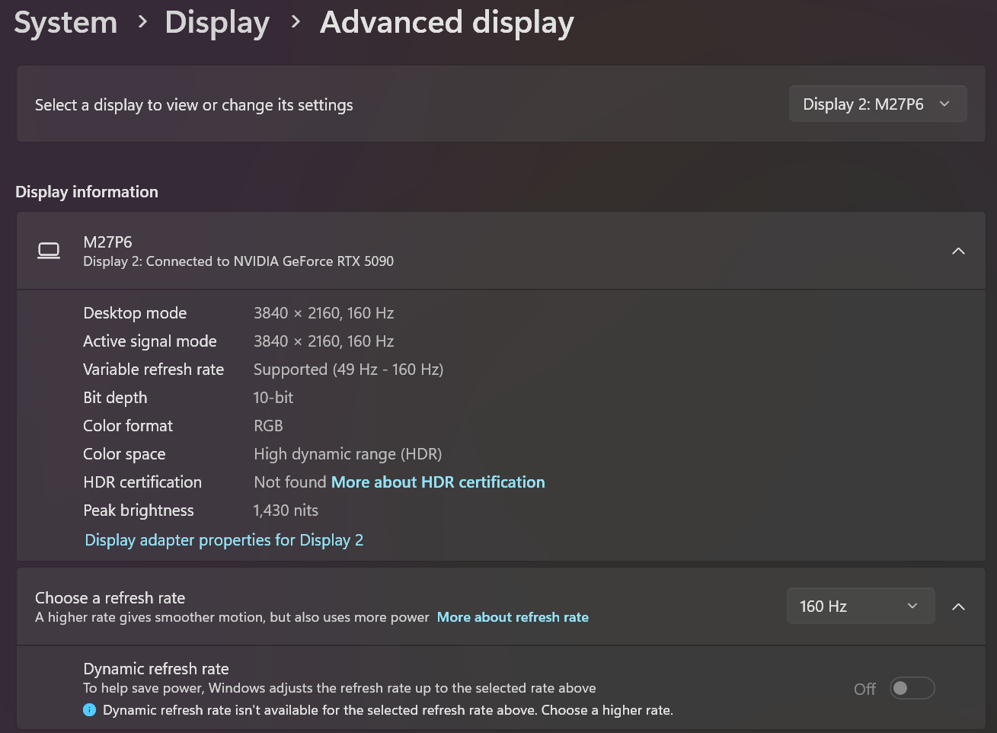Click the Display information heading

point(87,192)
